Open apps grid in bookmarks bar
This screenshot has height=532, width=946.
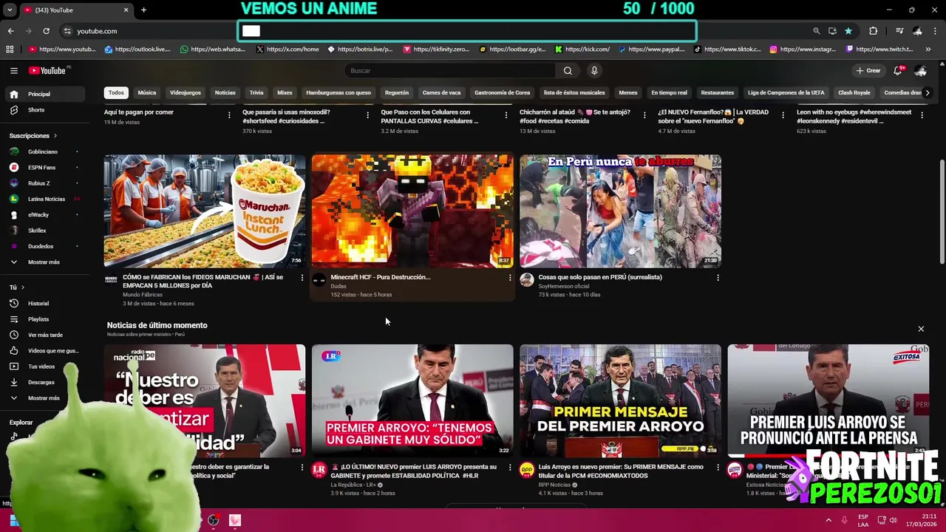coord(10,50)
